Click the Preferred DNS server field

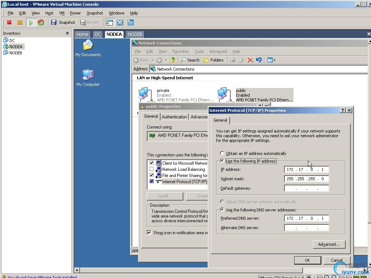(x=307, y=218)
